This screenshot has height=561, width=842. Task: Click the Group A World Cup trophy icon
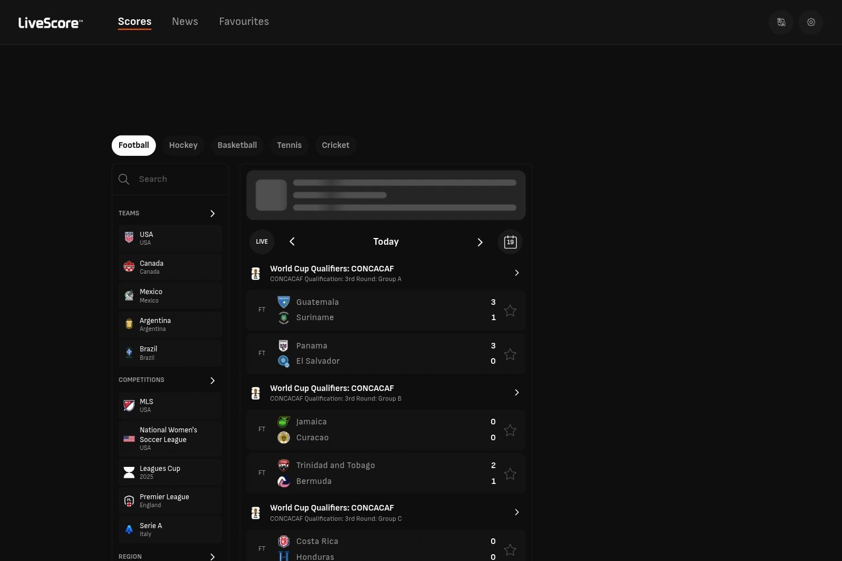point(256,274)
